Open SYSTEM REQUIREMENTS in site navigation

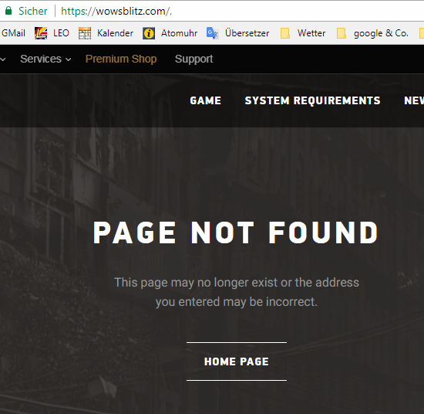pos(312,100)
